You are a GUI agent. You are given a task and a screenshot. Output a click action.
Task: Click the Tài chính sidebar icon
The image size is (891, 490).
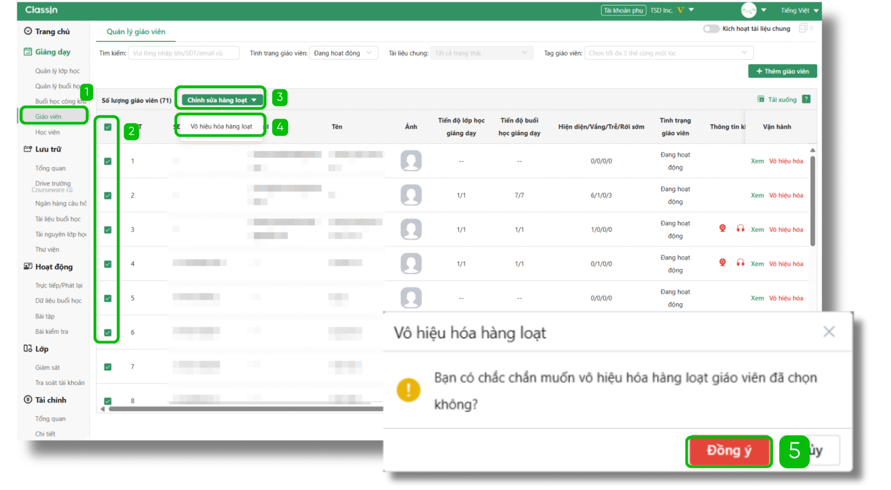[28, 400]
